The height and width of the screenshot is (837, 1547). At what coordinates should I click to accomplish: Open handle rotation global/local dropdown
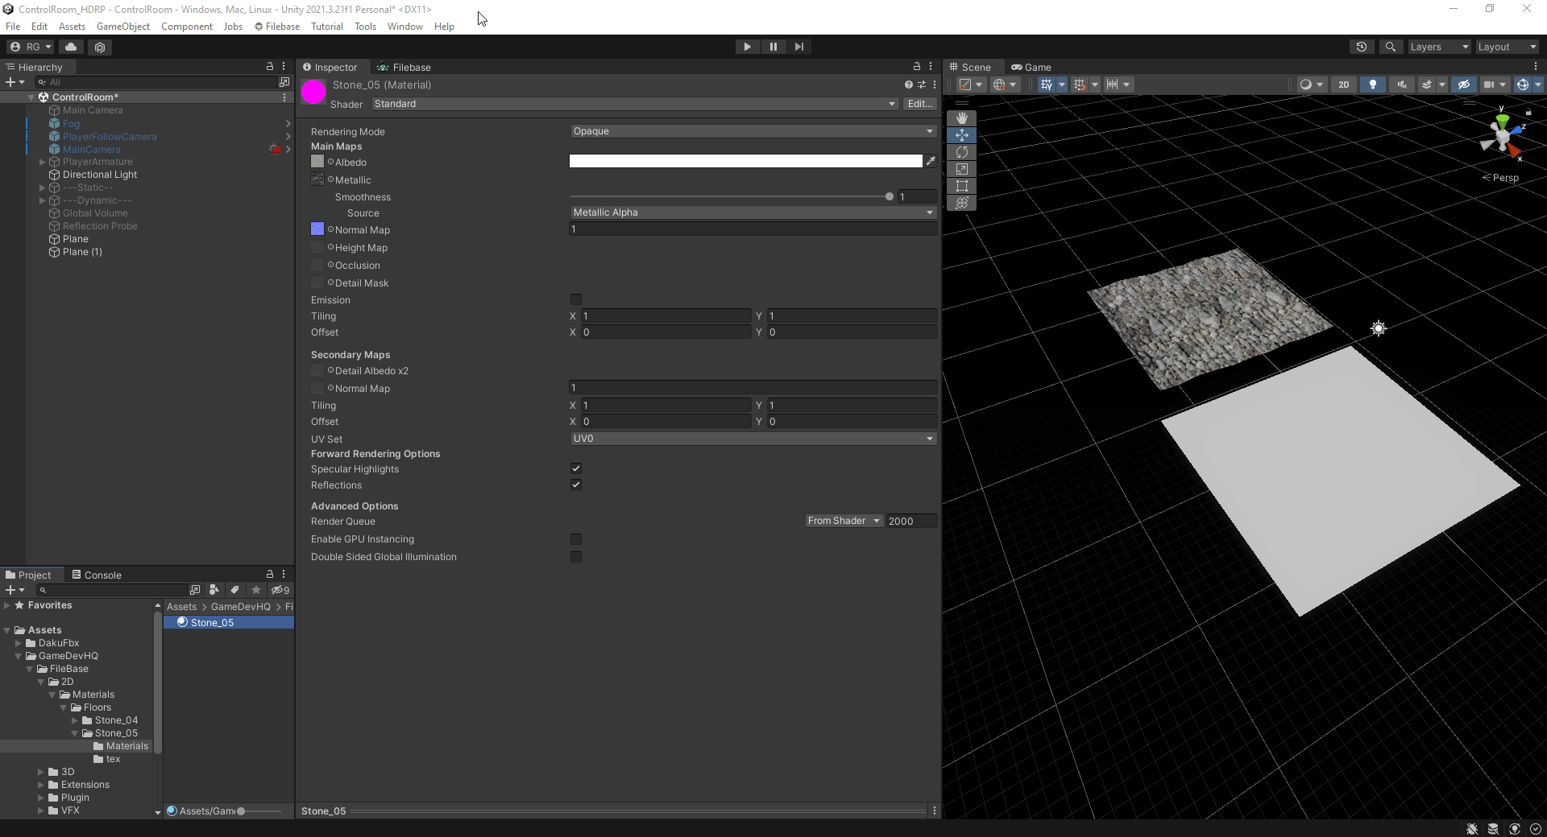click(x=1005, y=85)
